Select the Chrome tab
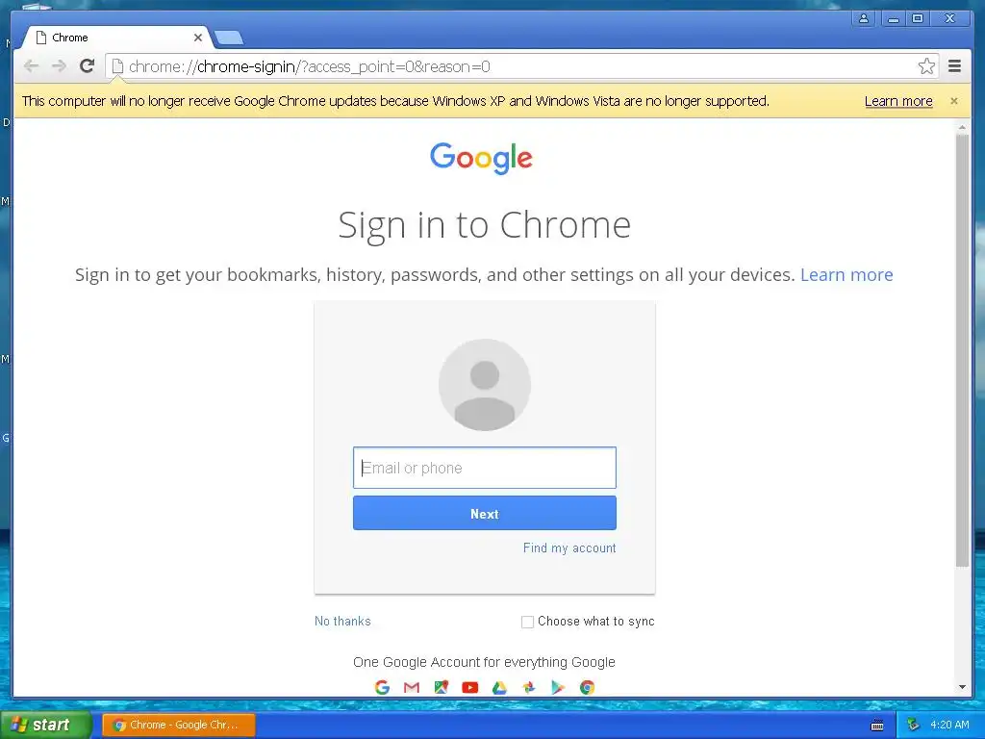 (x=116, y=38)
